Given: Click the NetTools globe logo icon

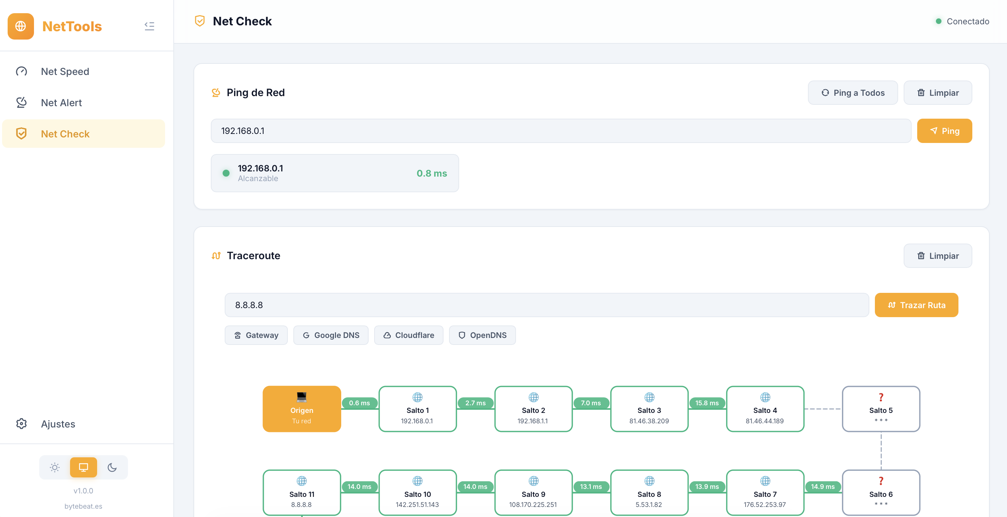Looking at the screenshot, I should (21, 26).
